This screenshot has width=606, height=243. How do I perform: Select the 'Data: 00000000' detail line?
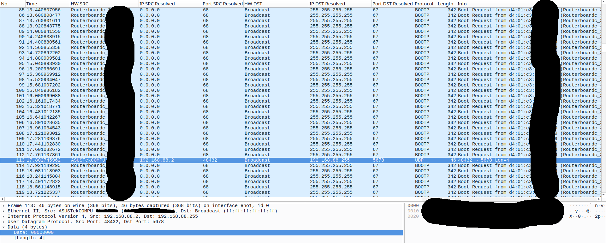pos(201,233)
